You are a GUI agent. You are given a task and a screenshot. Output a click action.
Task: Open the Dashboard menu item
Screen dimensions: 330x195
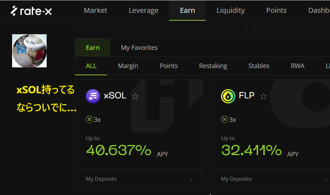[x=319, y=10]
